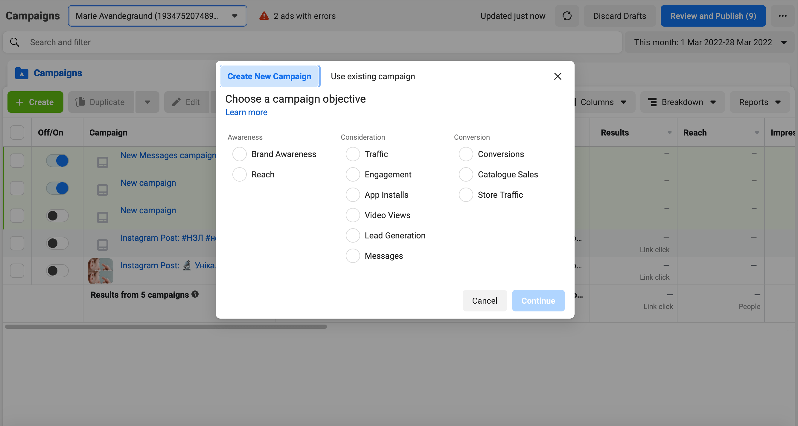798x426 pixels.
Task: Click the Duplicate button
Action: click(x=101, y=102)
